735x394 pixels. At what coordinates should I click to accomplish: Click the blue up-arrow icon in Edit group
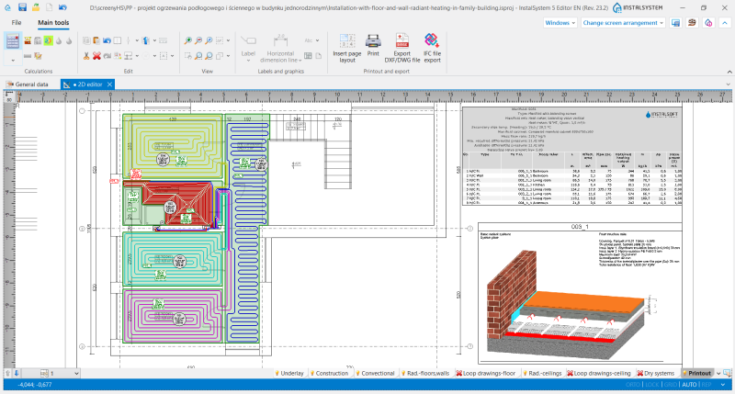[x=146, y=40]
